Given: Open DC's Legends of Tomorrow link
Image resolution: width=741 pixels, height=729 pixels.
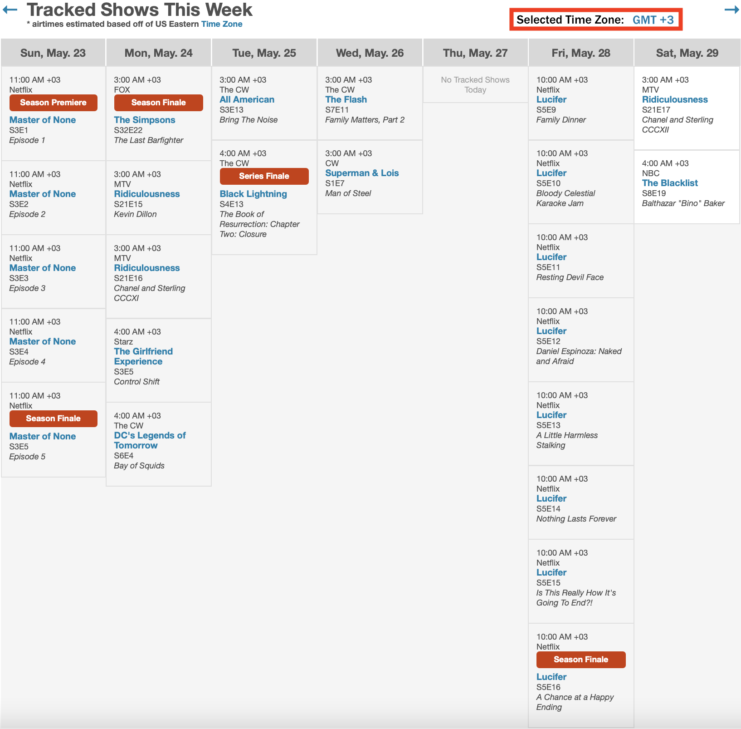Looking at the screenshot, I should coord(149,440).
